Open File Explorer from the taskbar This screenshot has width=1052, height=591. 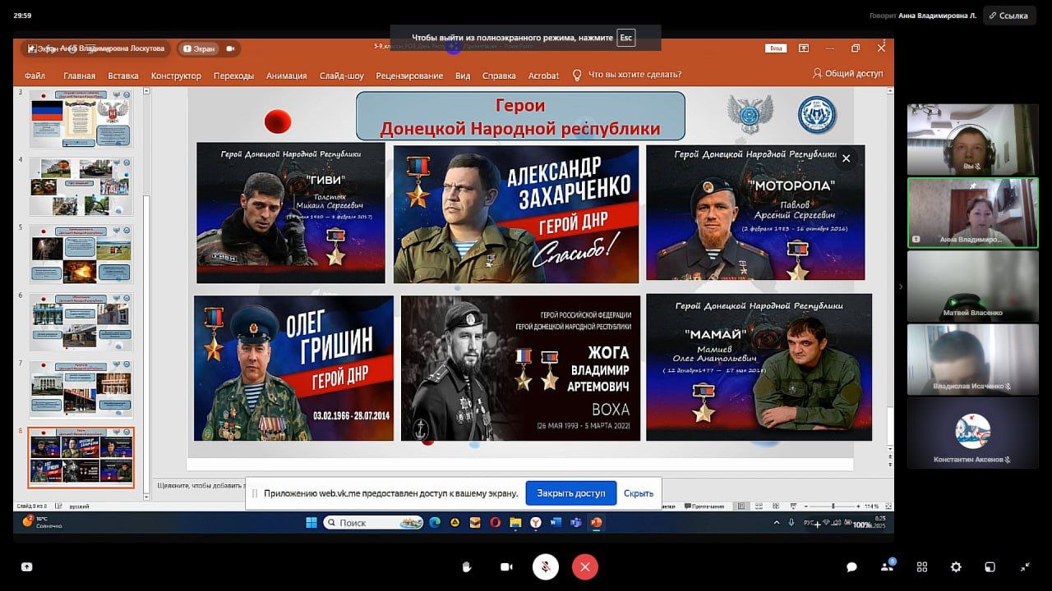point(515,522)
